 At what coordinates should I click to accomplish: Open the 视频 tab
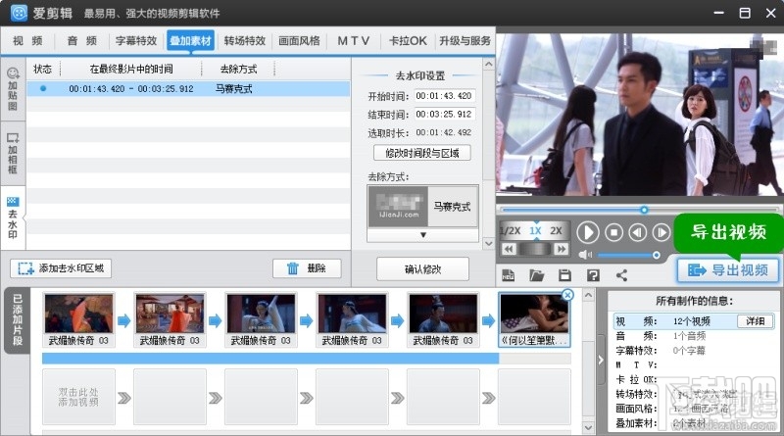27,41
